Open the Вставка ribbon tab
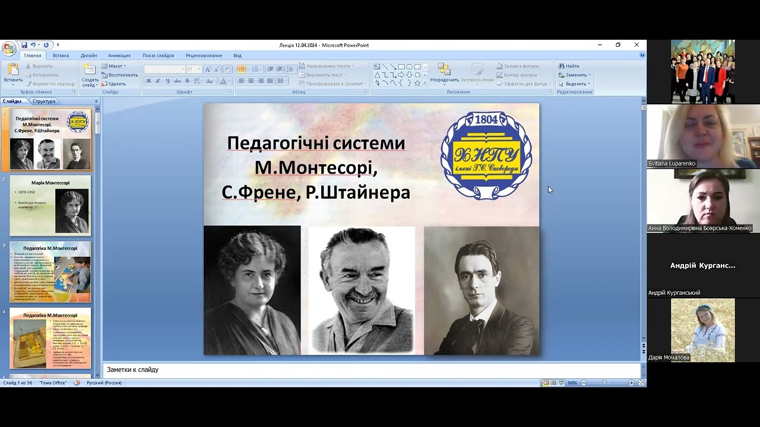The image size is (760, 427). coord(61,55)
